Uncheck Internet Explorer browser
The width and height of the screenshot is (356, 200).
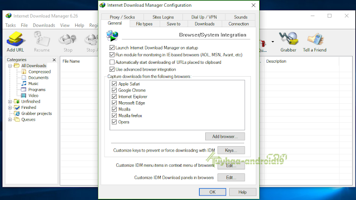(x=114, y=96)
